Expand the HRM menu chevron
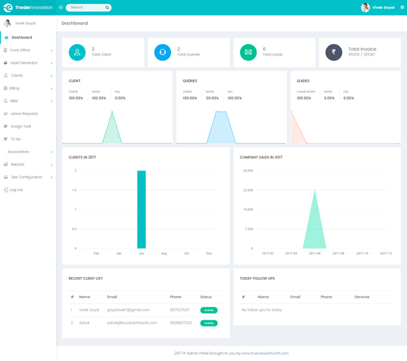The image size is (407, 361). 52,101
